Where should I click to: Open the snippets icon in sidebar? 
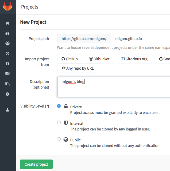(x=7, y=84)
